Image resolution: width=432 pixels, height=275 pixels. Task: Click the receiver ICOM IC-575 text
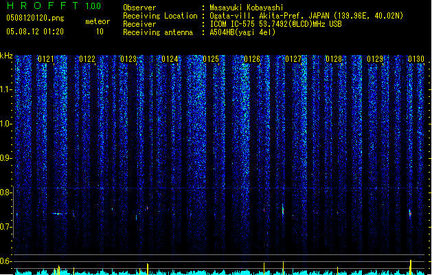click(275, 24)
